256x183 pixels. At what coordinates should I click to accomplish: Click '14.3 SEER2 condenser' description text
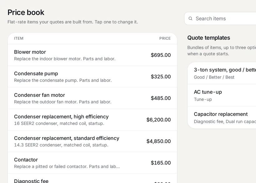61,145
